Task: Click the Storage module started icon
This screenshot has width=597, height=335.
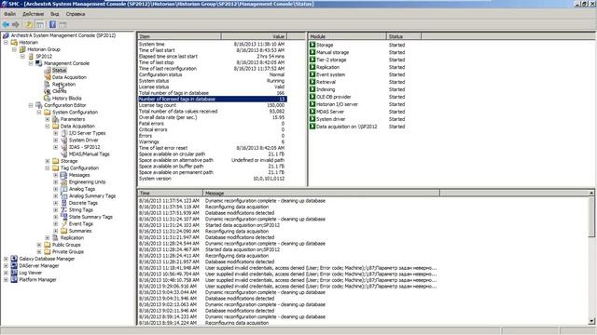Action: [x=312, y=45]
